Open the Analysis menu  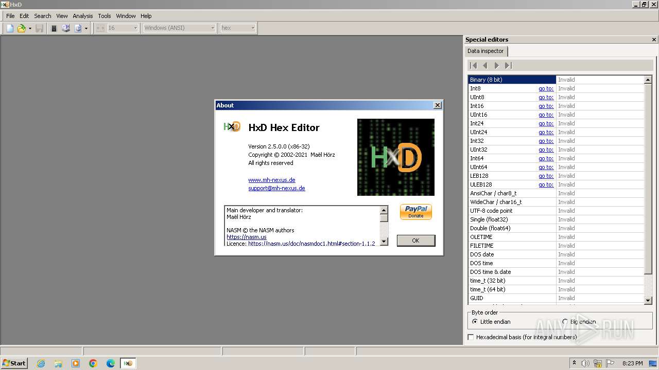83,16
